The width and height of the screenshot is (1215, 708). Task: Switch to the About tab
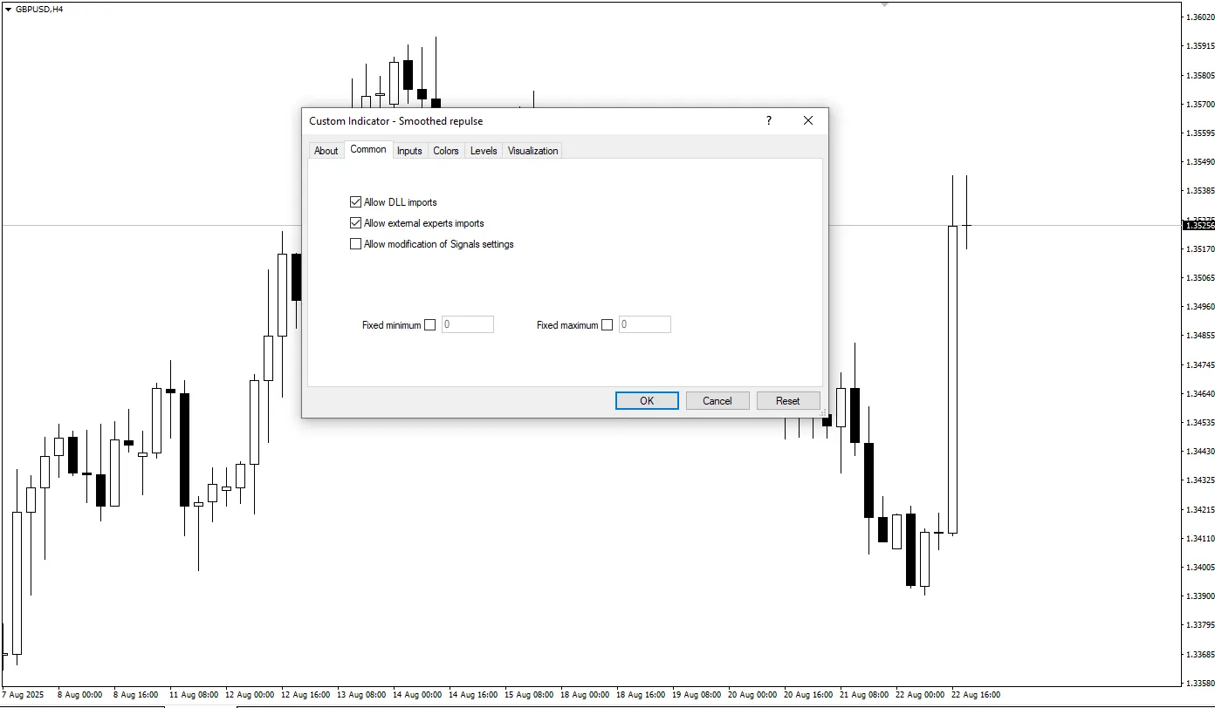point(326,151)
